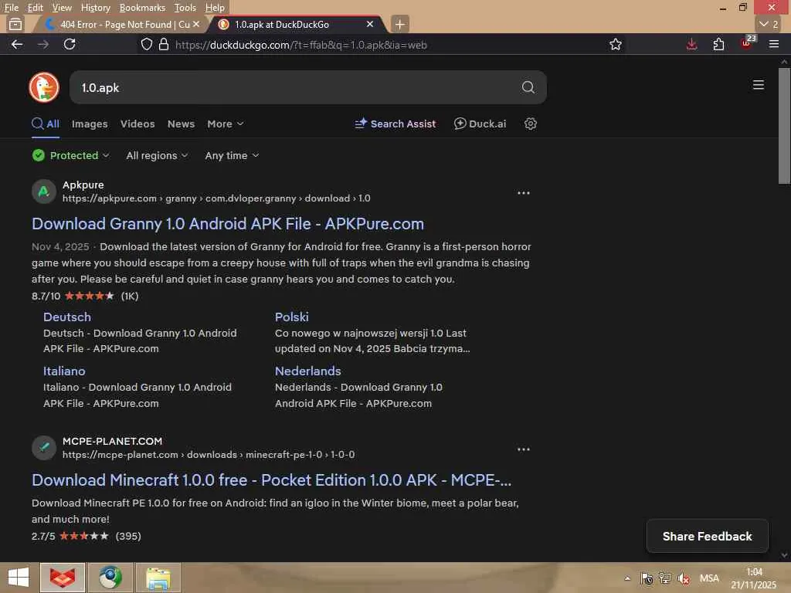The height and width of the screenshot is (593, 791).
Task: Select the All search tab
Action: click(x=46, y=124)
